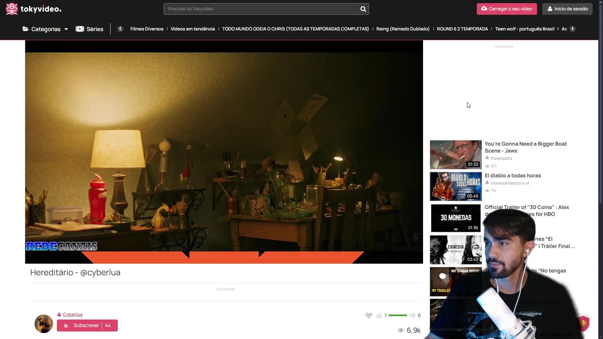Click frasespelis uploader name
This screenshot has height=339, width=603.
501,158
